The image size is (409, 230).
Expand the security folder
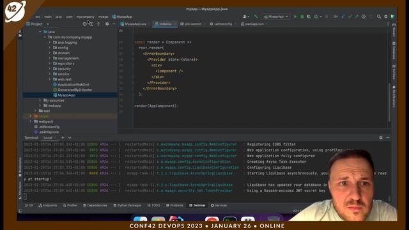point(50,68)
